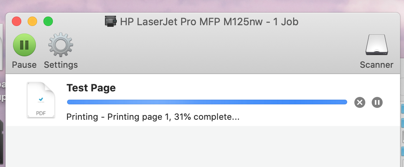Cancel the Test Page job with the X button
Viewport: 404px width, 167px height.
coord(359,103)
